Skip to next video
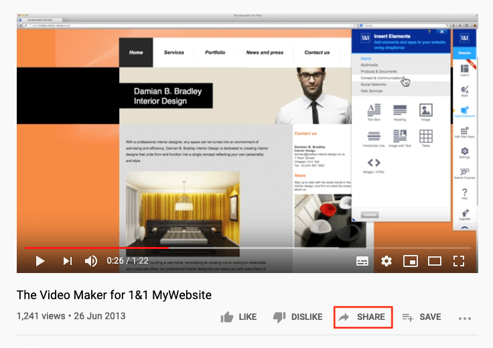Screen dimensions: 493x348 [67, 261]
